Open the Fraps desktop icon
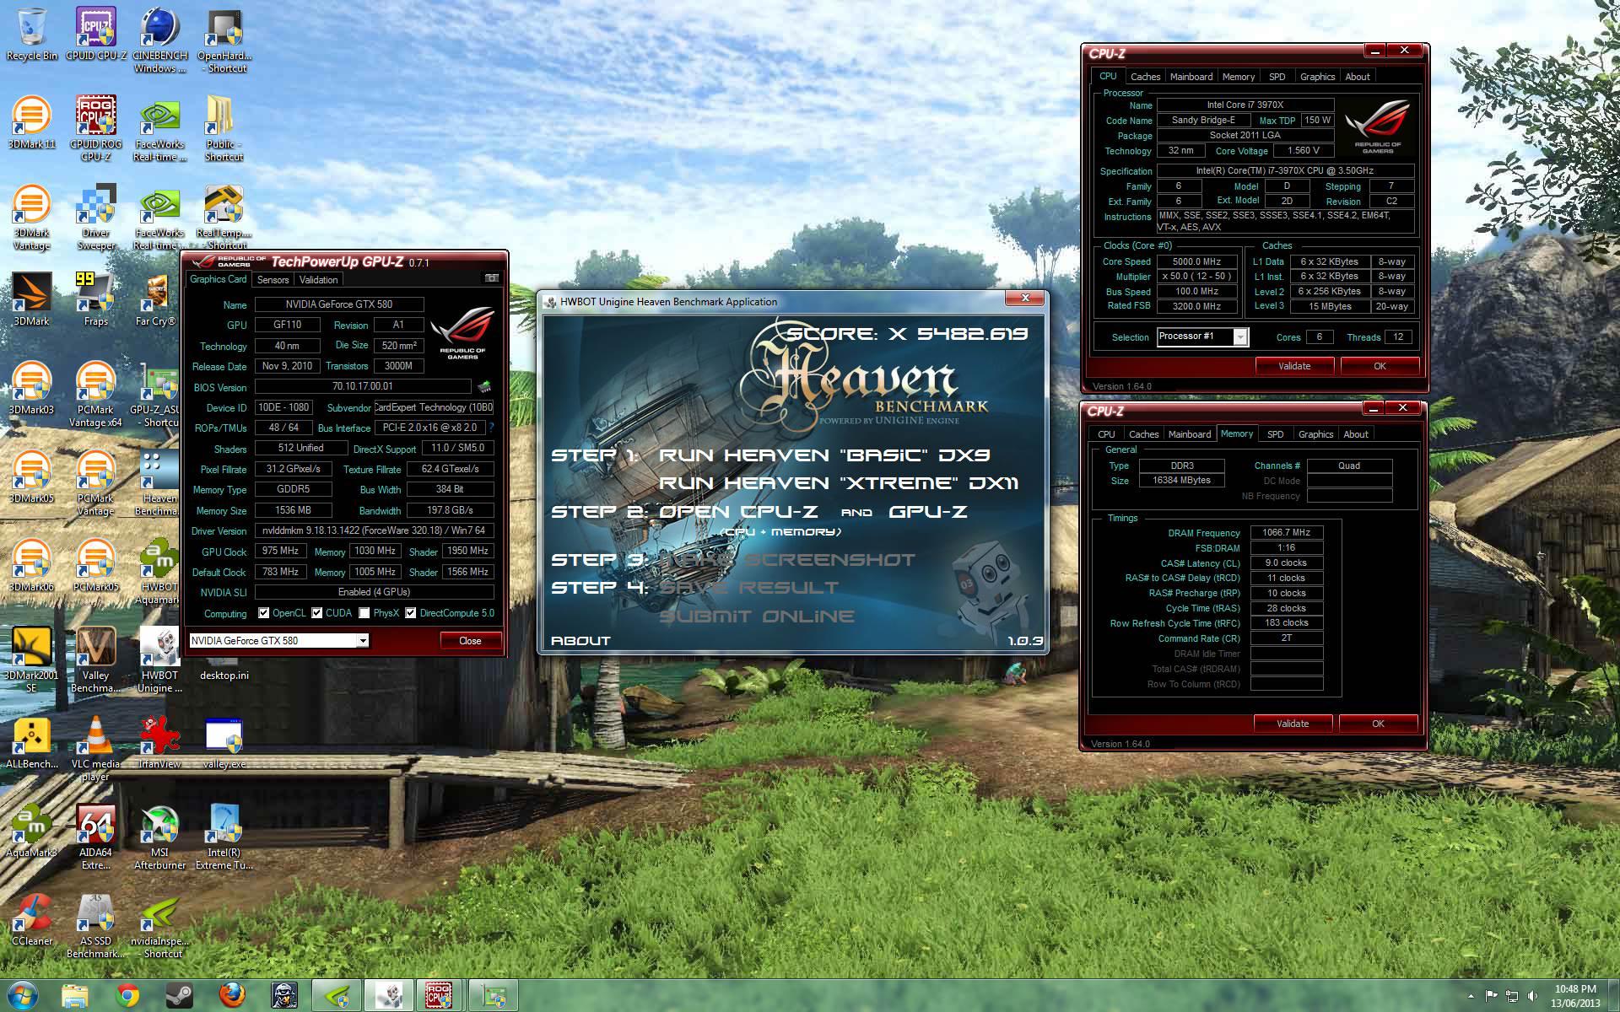1620x1012 pixels. coord(95,299)
